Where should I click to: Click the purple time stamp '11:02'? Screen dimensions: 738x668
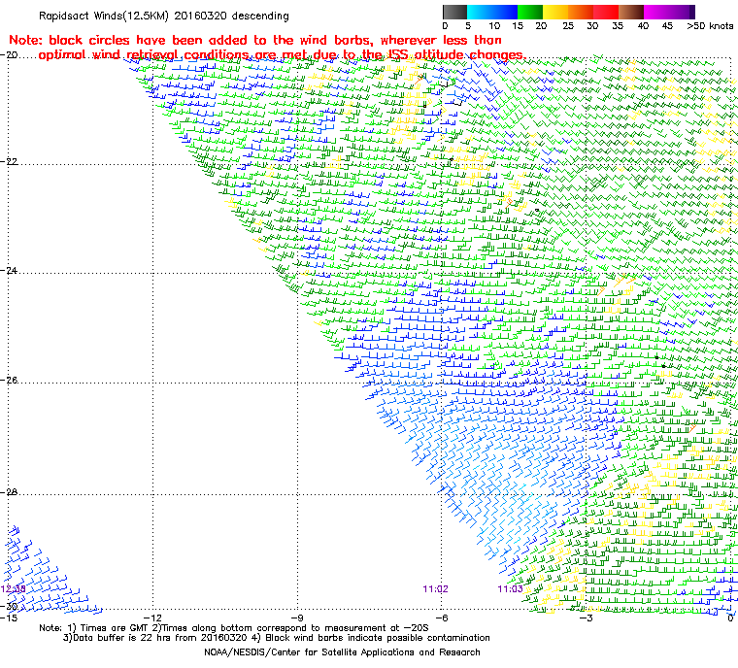tap(435, 589)
